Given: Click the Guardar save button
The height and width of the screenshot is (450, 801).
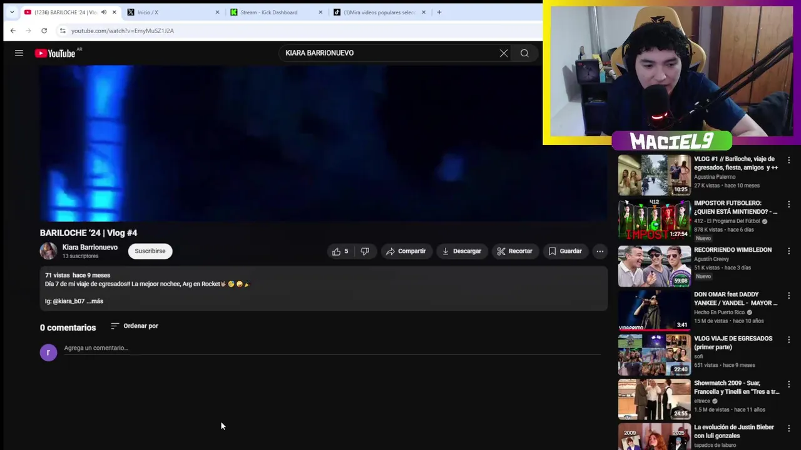Looking at the screenshot, I should click(565, 251).
